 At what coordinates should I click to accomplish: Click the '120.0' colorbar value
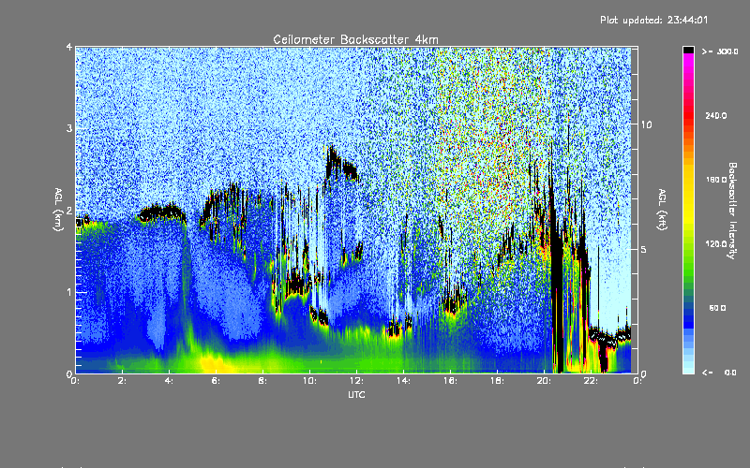[x=716, y=244]
